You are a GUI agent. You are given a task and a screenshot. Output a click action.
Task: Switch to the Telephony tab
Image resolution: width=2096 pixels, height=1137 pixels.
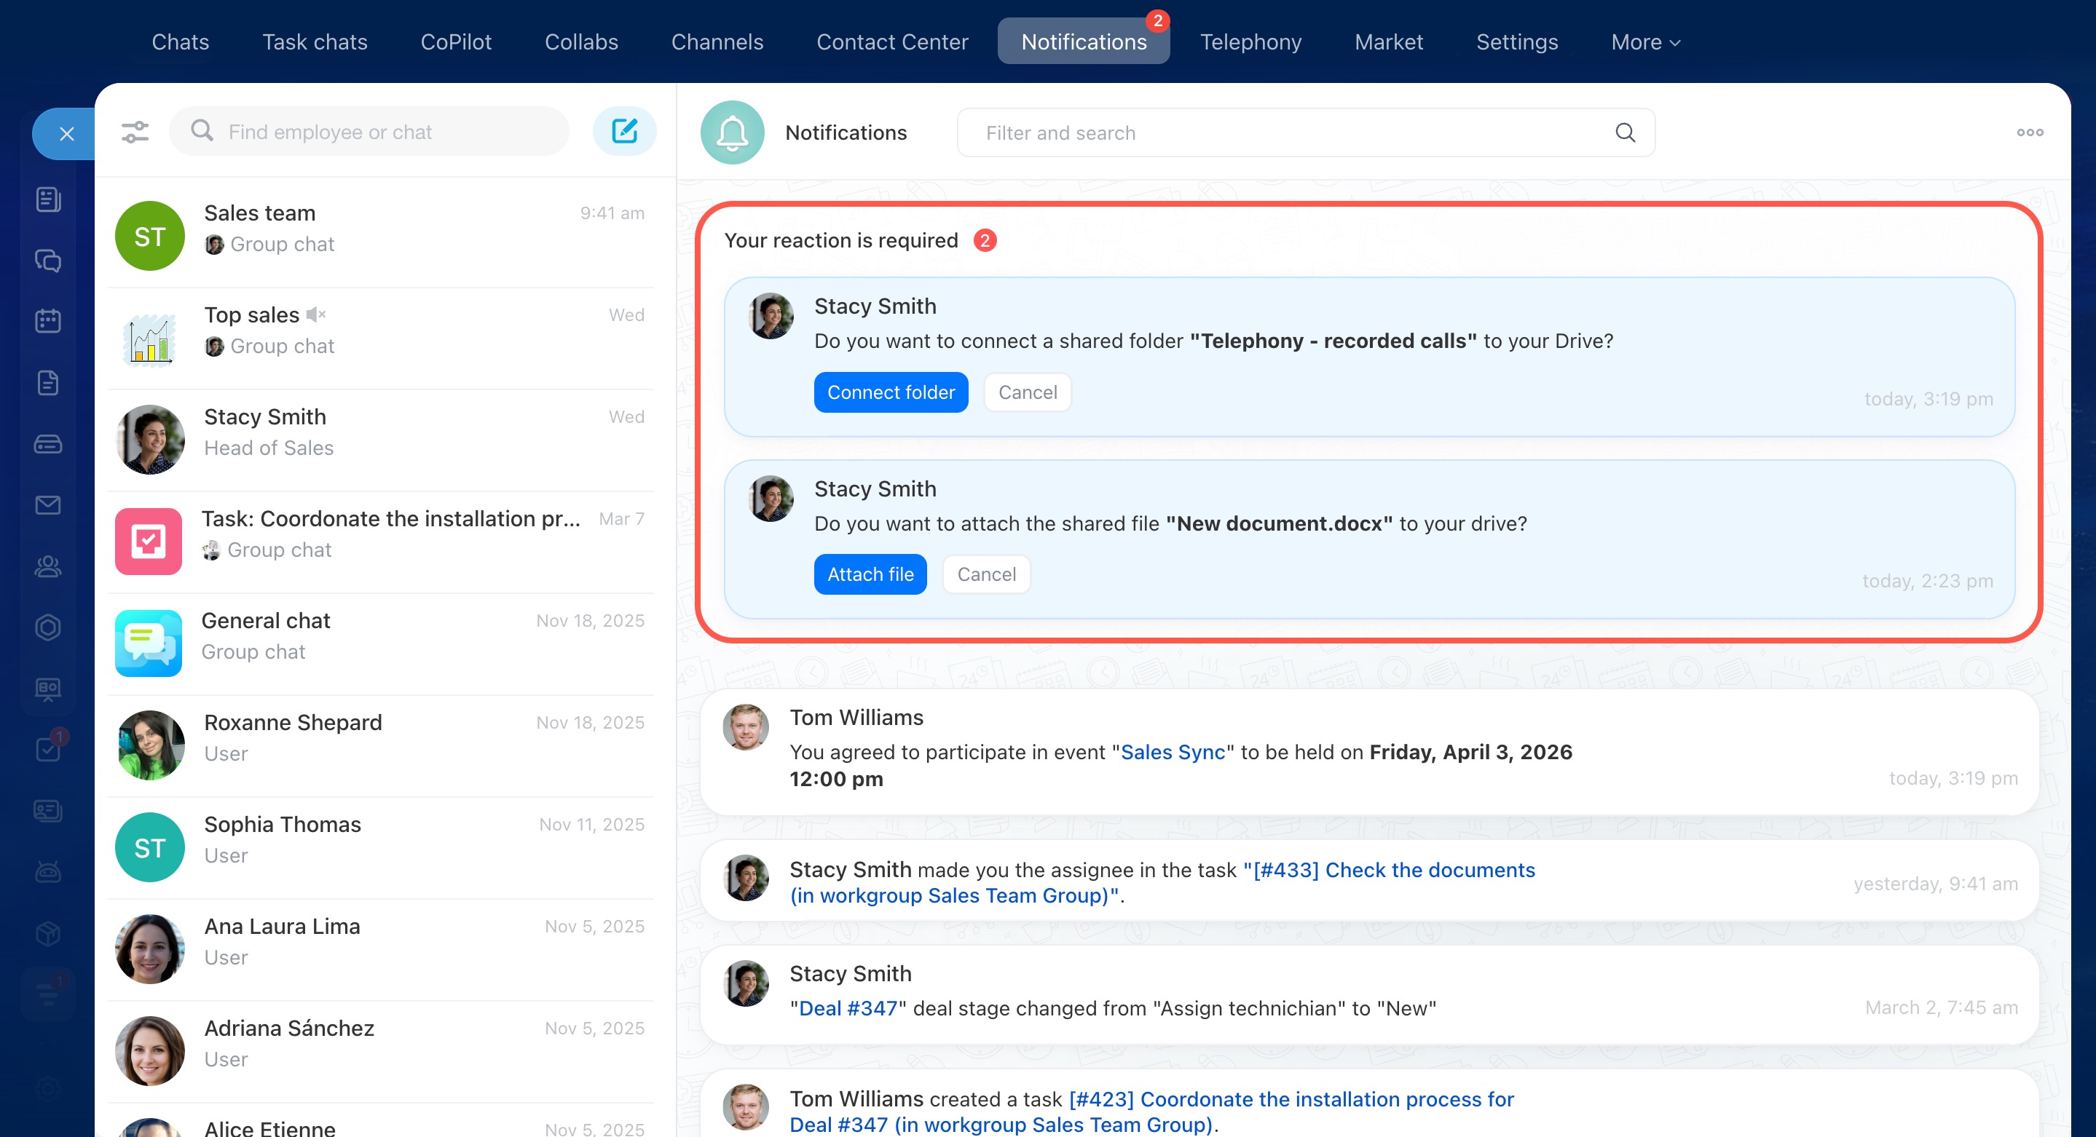click(1250, 42)
